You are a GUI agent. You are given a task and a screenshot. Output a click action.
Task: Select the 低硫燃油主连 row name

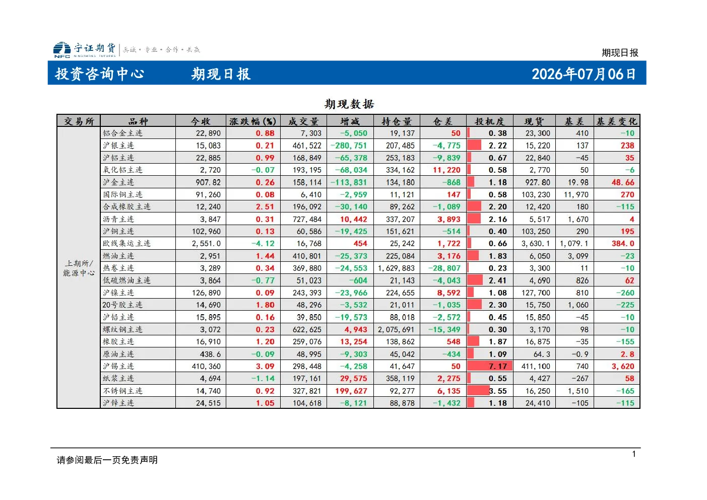click(127, 280)
